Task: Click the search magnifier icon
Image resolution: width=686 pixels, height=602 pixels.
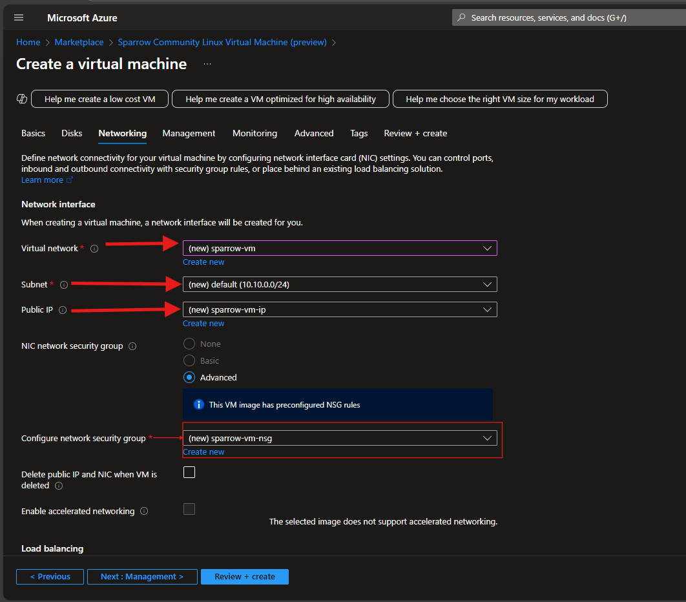Action: tap(461, 17)
